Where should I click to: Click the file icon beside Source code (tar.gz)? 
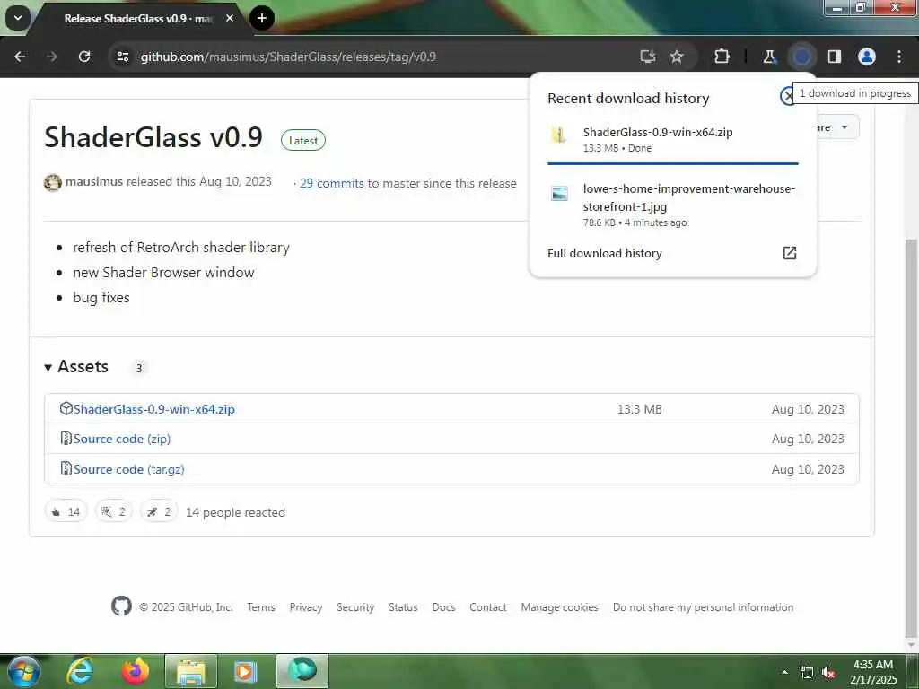66,468
